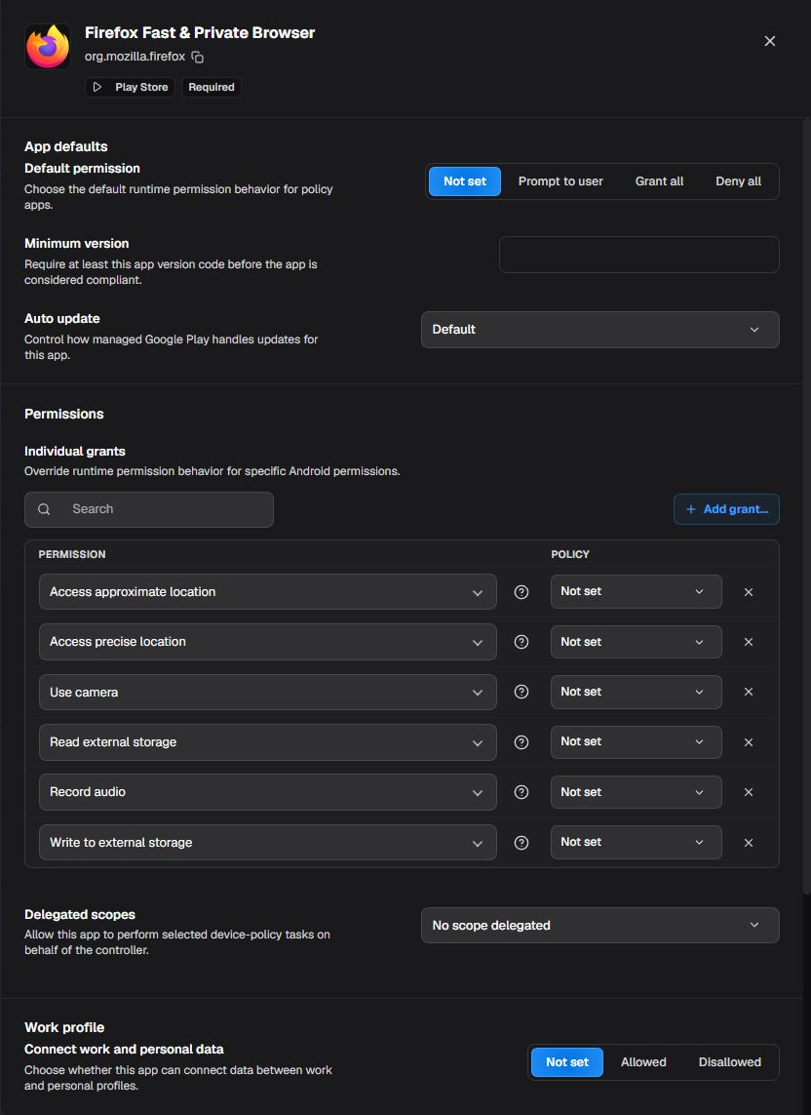Viewport: 811px width, 1115px height.
Task: Select Disallowed for work and personal data
Action: tap(729, 1062)
